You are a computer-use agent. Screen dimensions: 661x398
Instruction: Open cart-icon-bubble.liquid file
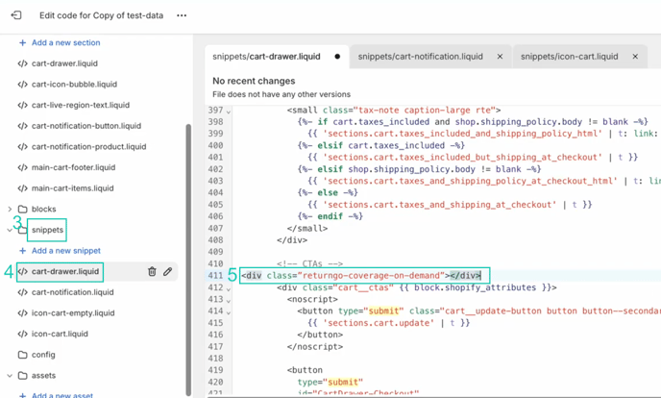coord(74,85)
